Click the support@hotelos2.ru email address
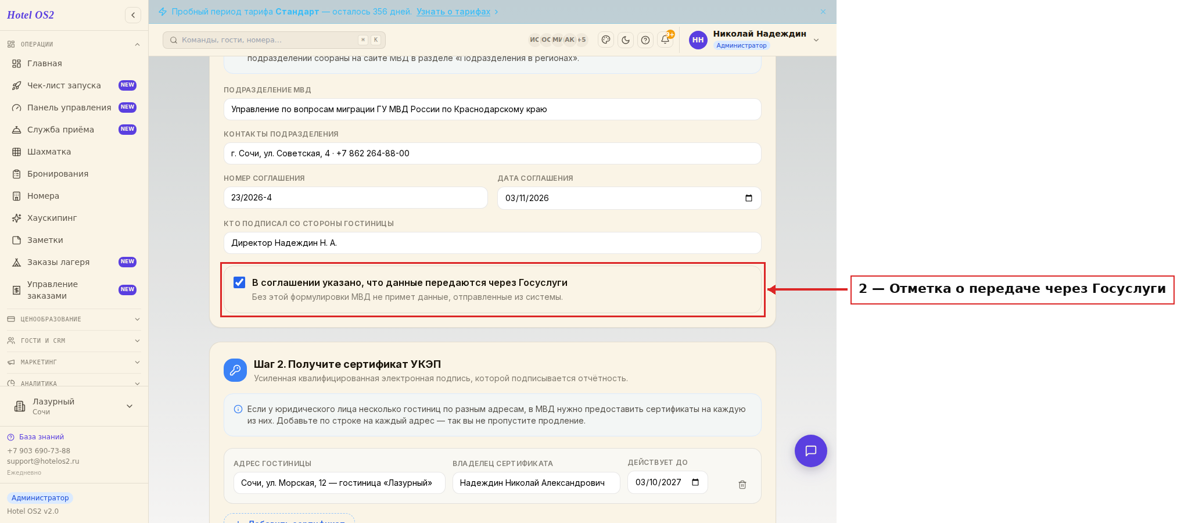This screenshot has height=523, width=1188. coord(43,461)
